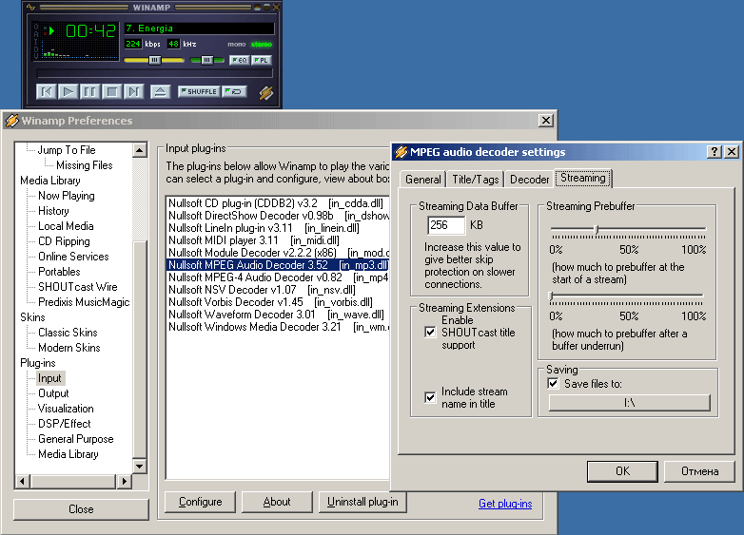
Task: Open Classic Skins preferences
Action: pyautogui.click(x=68, y=333)
